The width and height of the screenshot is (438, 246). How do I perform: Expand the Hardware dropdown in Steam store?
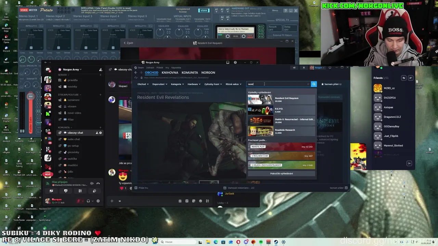tap(194, 84)
